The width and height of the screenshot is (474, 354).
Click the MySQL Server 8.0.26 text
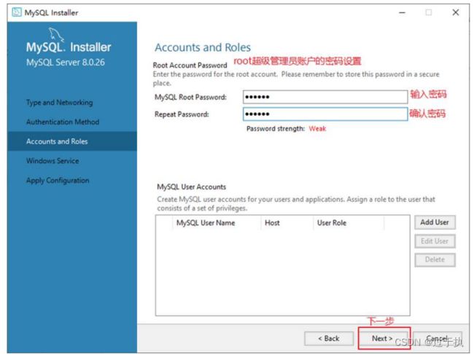coord(66,63)
